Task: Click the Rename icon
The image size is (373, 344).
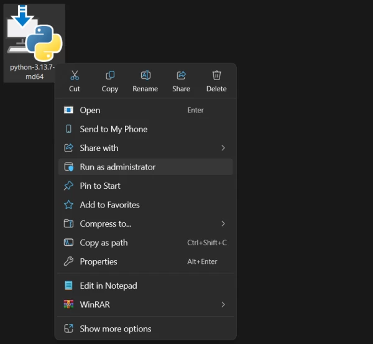Action: click(x=145, y=76)
